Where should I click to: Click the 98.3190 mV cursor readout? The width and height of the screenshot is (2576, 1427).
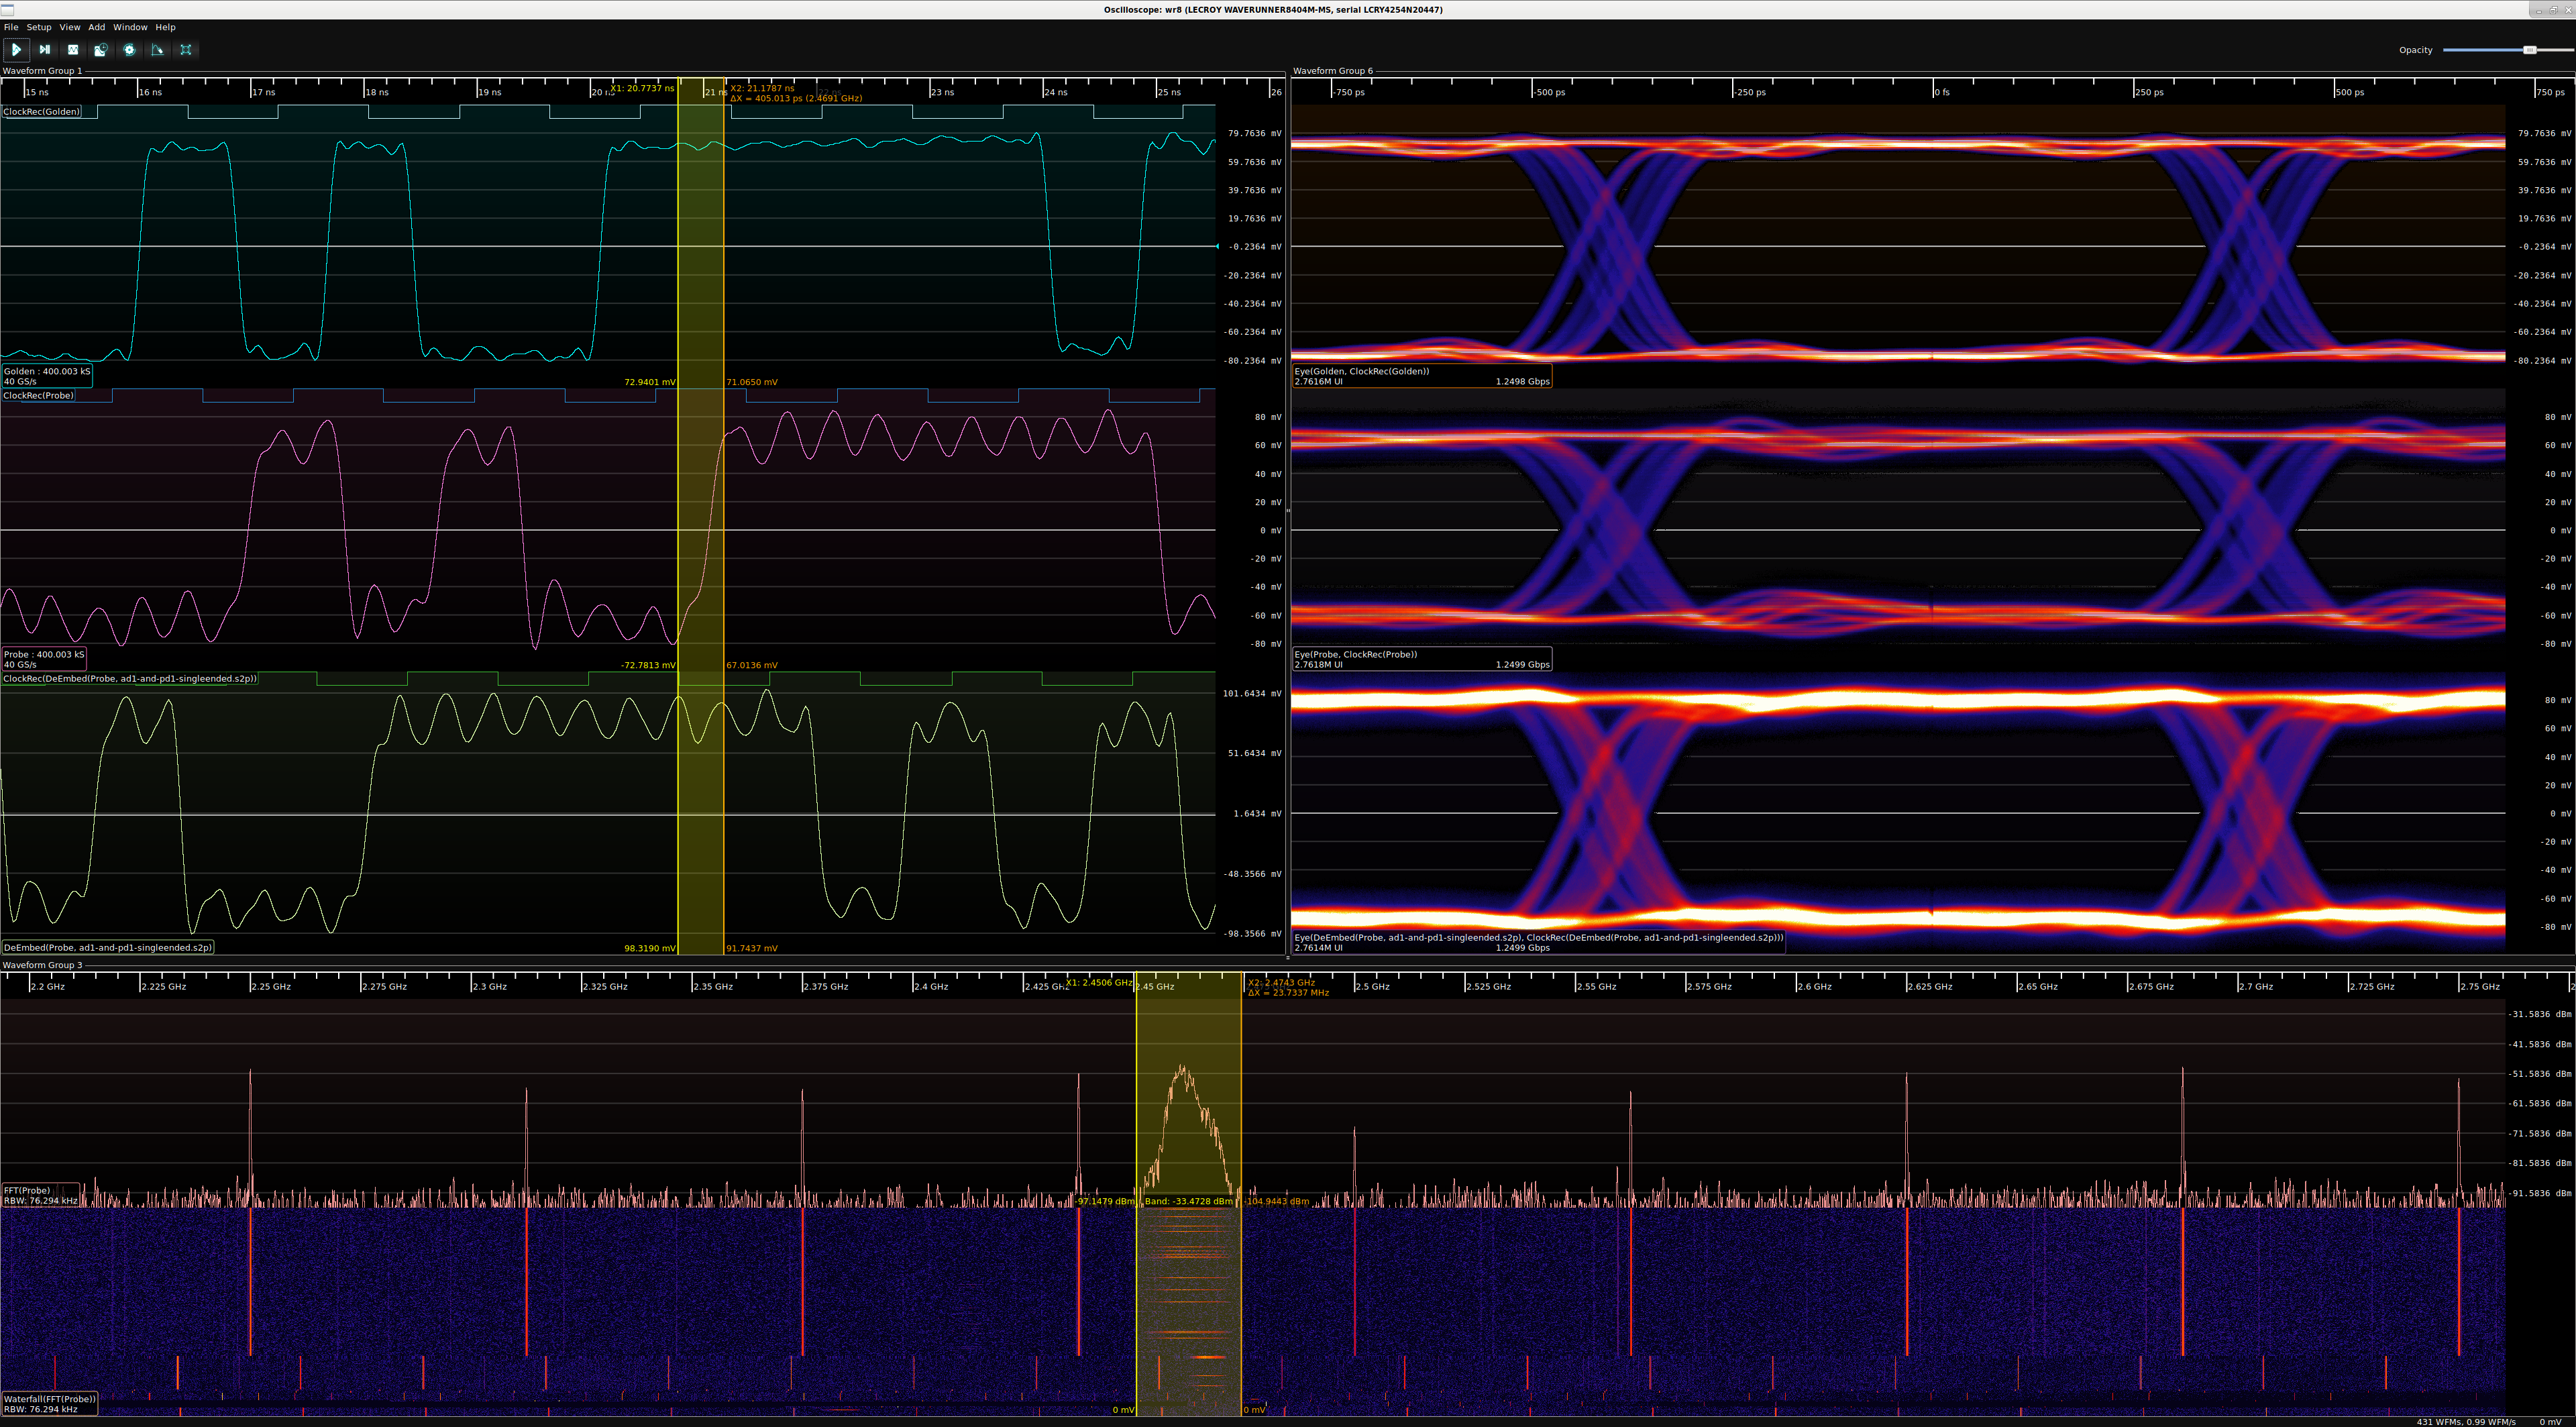pos(649,948)
